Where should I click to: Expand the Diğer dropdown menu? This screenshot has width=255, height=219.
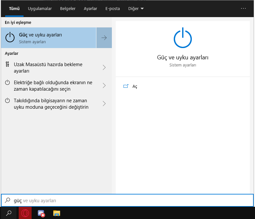point(136,9)
